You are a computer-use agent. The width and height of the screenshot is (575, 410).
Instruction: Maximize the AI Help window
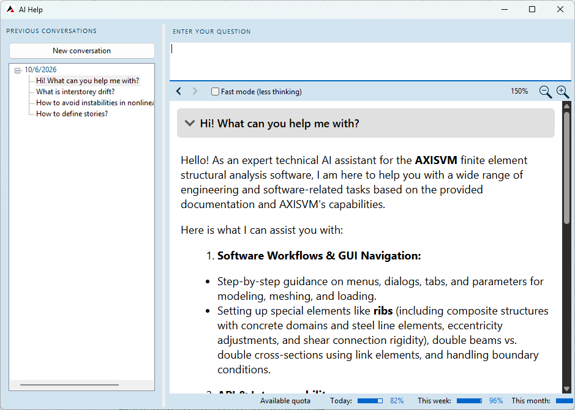click(532, 10)
